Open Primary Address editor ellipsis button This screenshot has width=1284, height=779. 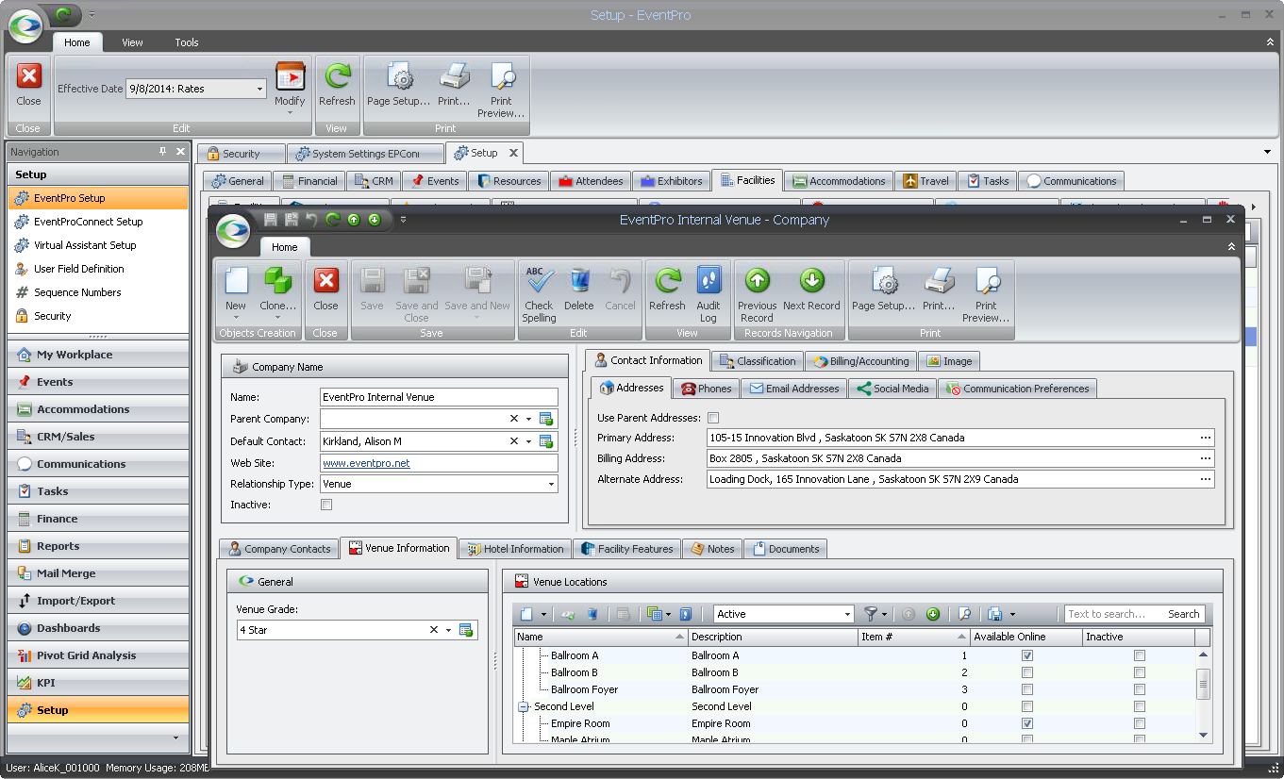point(1206,438)
